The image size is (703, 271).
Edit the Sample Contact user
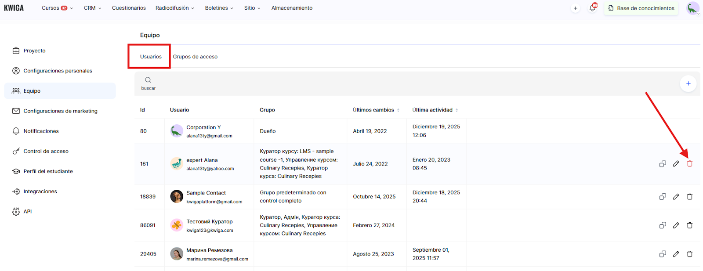[x=676, y=197]
